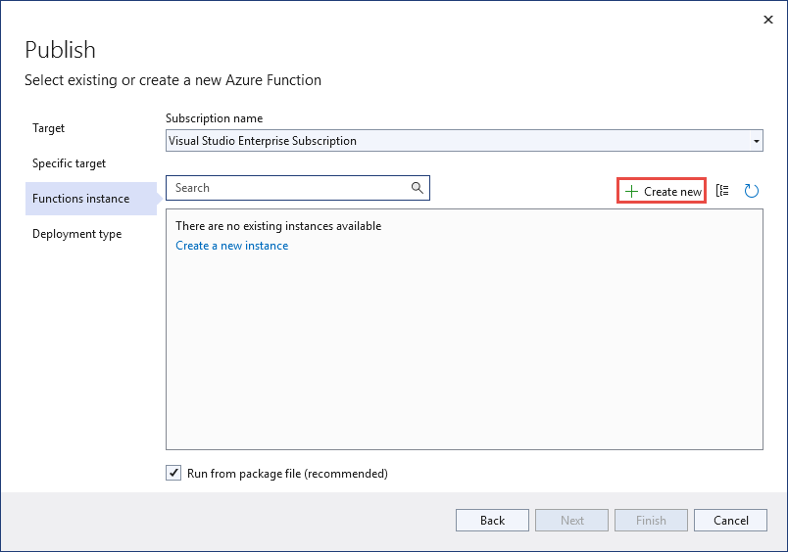Go to the Specific target step
Image resolution: width=788 pixels, height=552 pixels.
tap(69, 163)
